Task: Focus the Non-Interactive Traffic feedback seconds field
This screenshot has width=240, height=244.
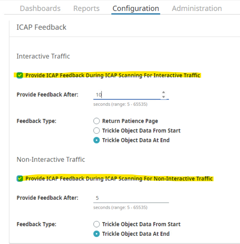Action: (131, 198)
